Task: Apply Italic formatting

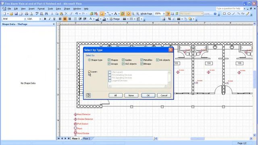Action: click(50, 19)
